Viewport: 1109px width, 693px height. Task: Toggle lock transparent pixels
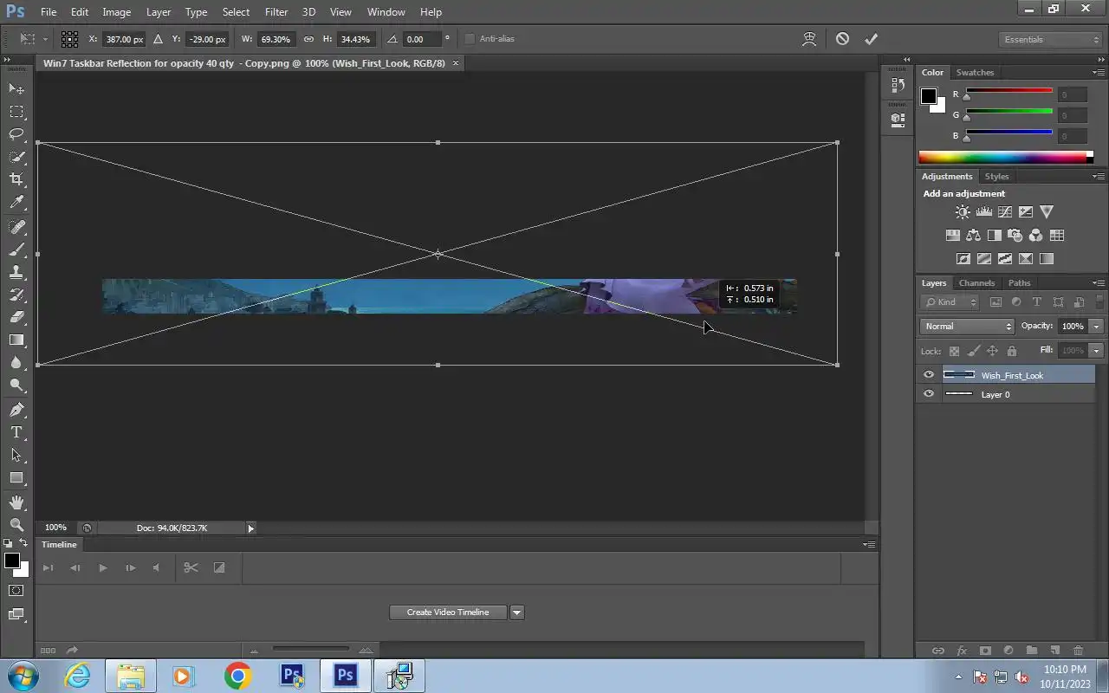(x=954, y=351)
